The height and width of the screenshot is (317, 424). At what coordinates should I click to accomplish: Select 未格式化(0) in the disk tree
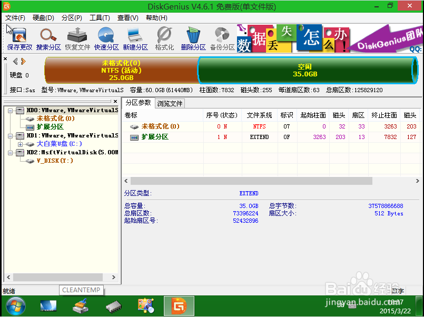pyautogui.click(x=55, y=118)
